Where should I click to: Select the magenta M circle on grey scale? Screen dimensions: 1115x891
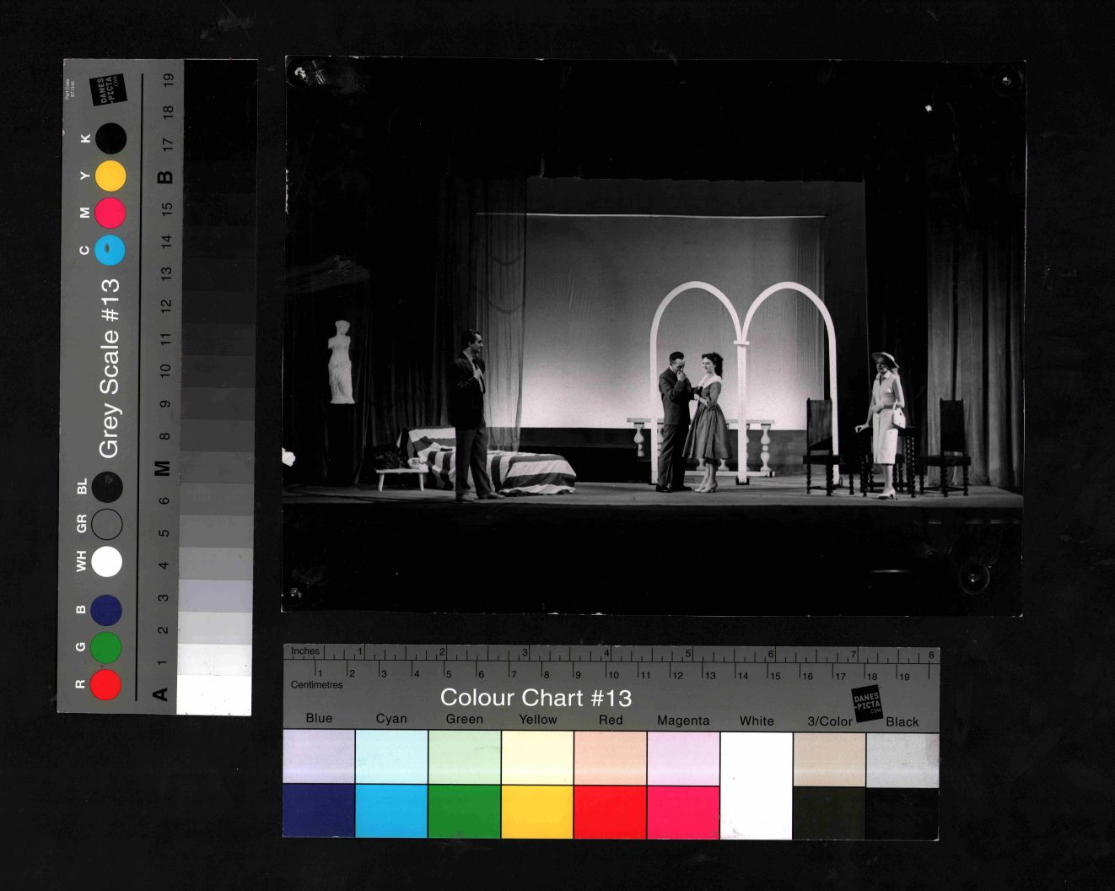pos(110,213)
